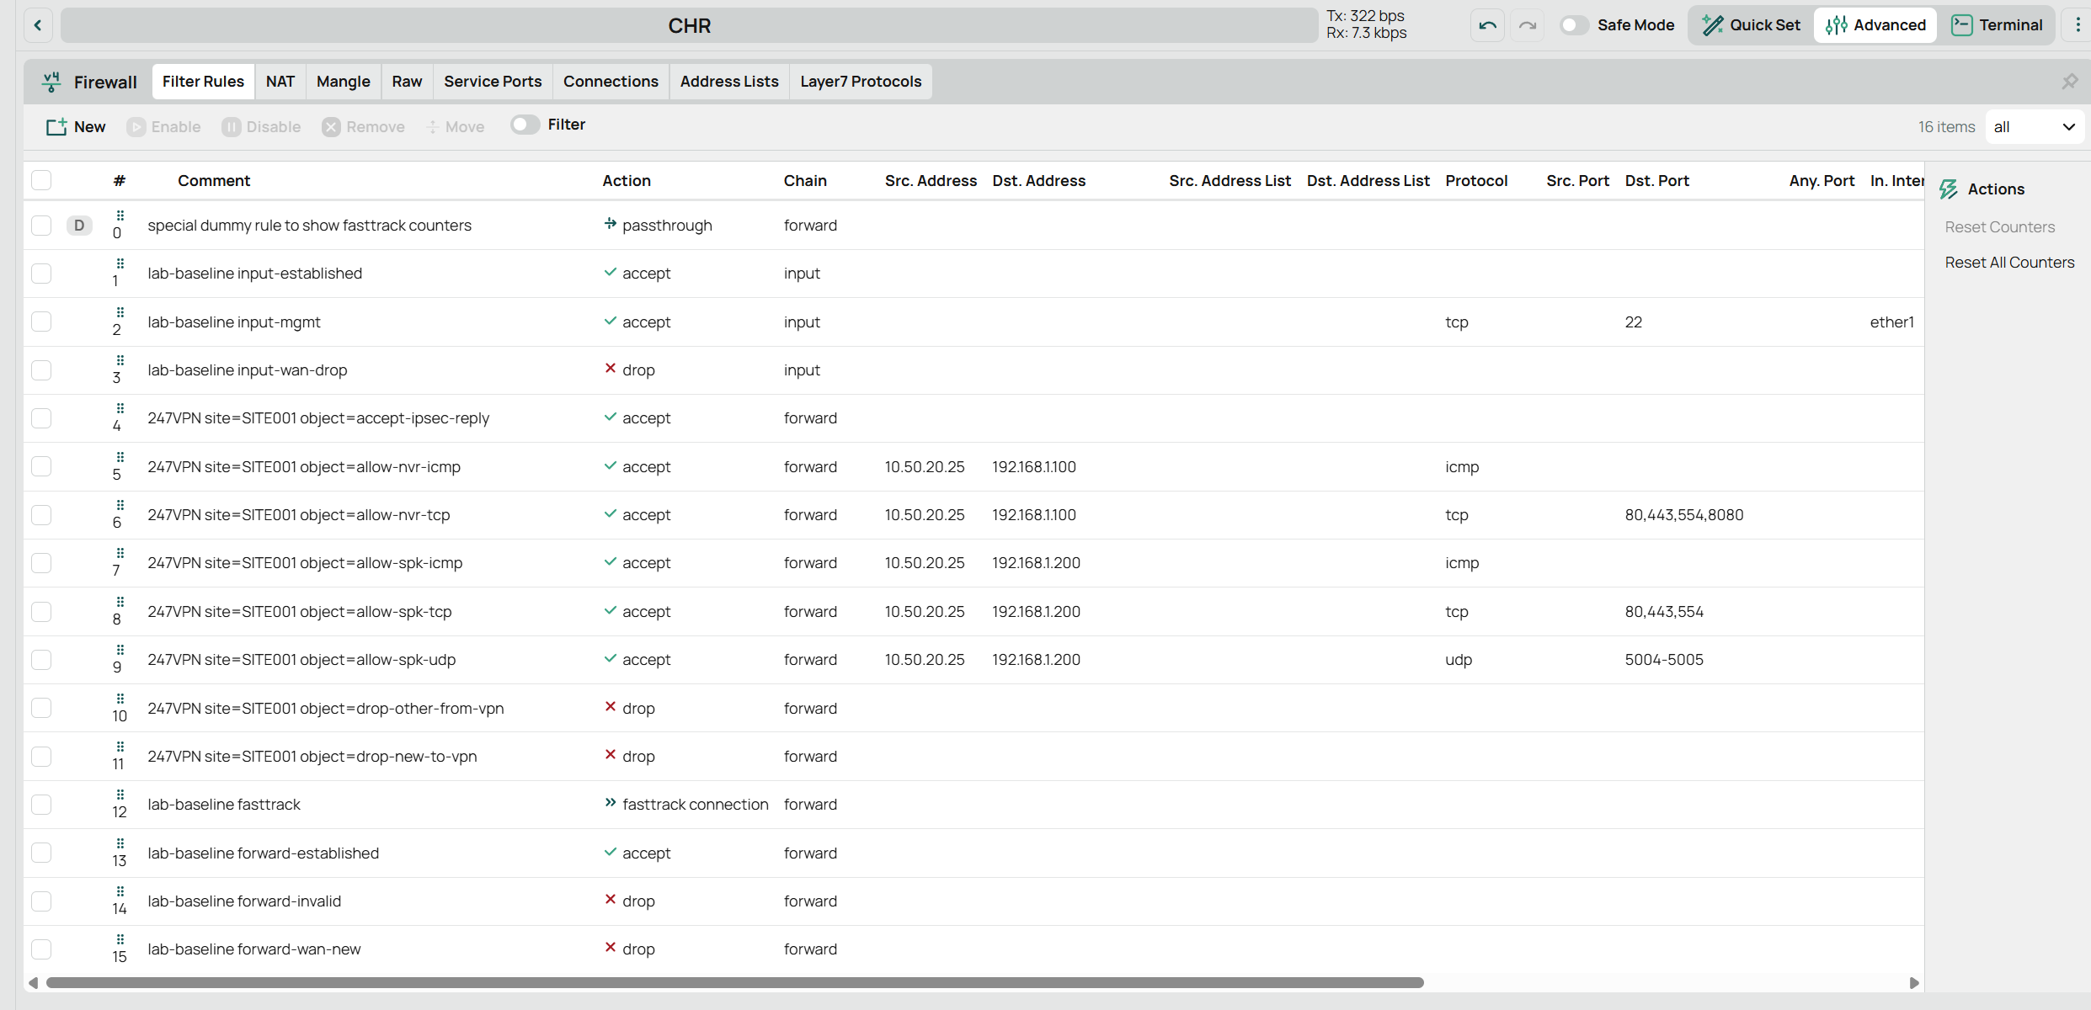The image size is (2091, 1010).
Task: Switch to Advanced mode
Action: 1875,25
